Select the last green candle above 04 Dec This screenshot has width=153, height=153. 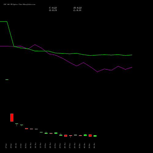click(x=95, y=136)
